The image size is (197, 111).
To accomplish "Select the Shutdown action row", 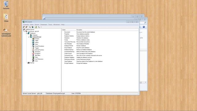I will click(x=100, y=38).
